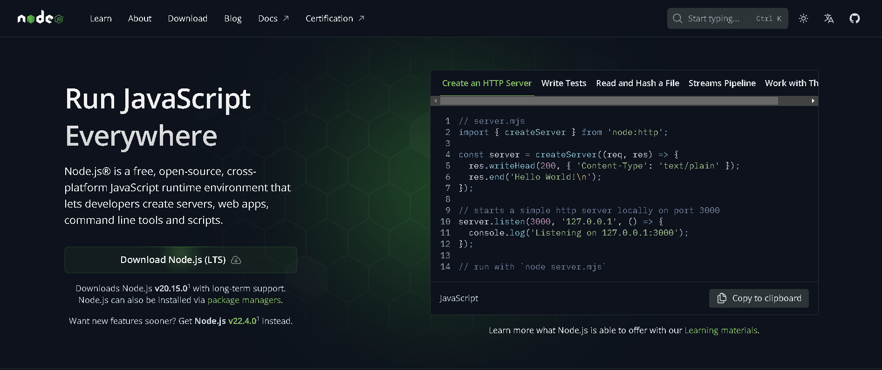Go to the Download nav link
The width and height of the screenshot is (882, 370).
click(x=187, y=19)
